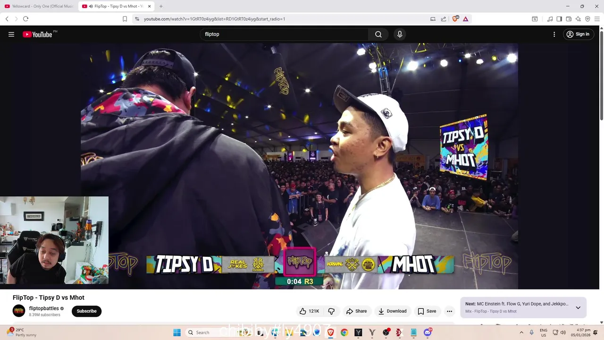
Task: Open fliptopbattles channel name link
Action: [44, 308]
